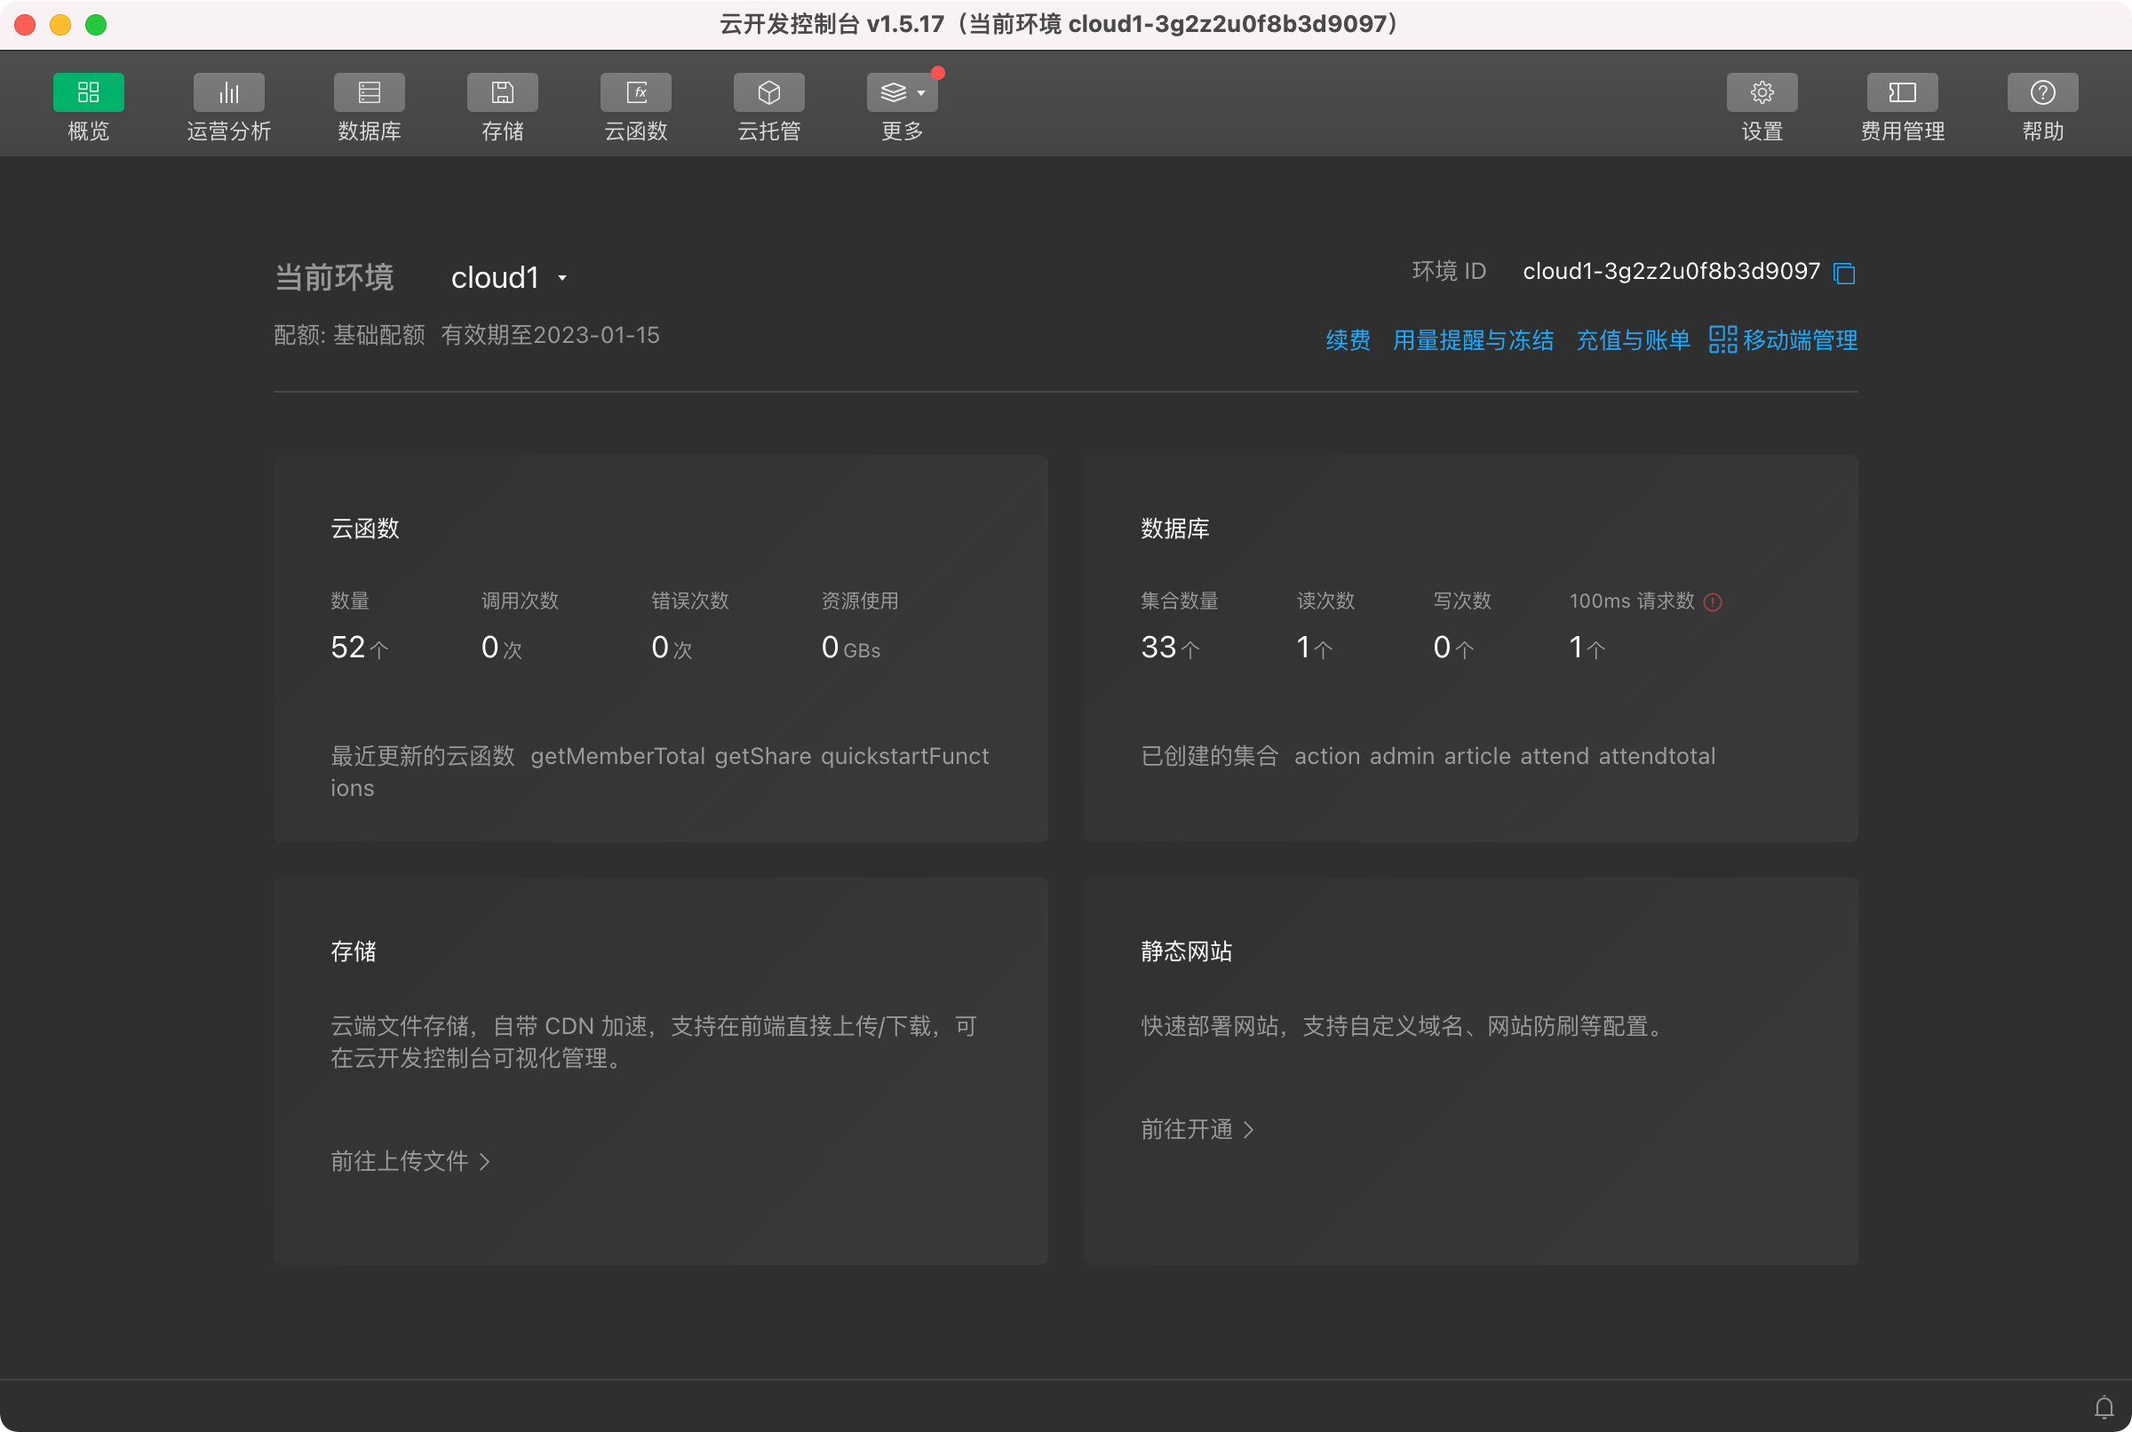2132x1432 pixels.
Task: Open 充值与账单 link
Action: pyautogui.click(x=1633, y=340)
